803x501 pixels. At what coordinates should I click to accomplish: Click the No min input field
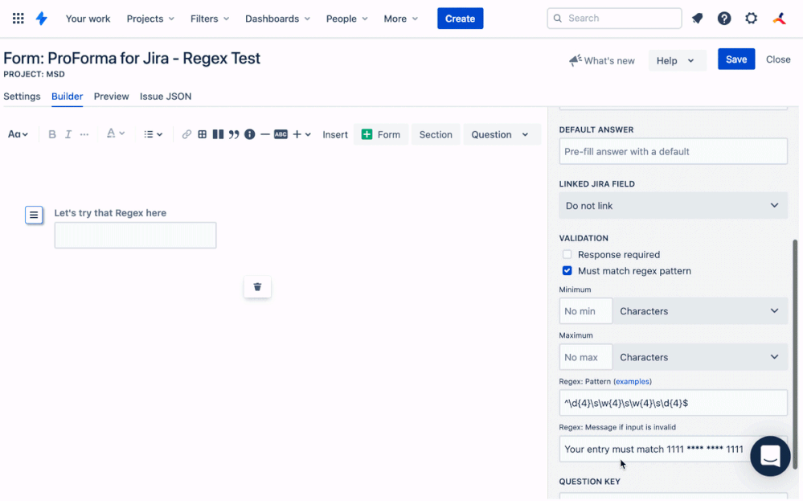(586, 311)
